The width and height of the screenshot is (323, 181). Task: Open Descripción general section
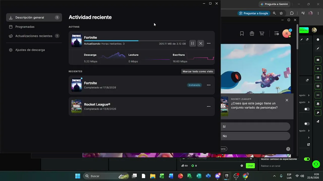(x=34, y=17)
